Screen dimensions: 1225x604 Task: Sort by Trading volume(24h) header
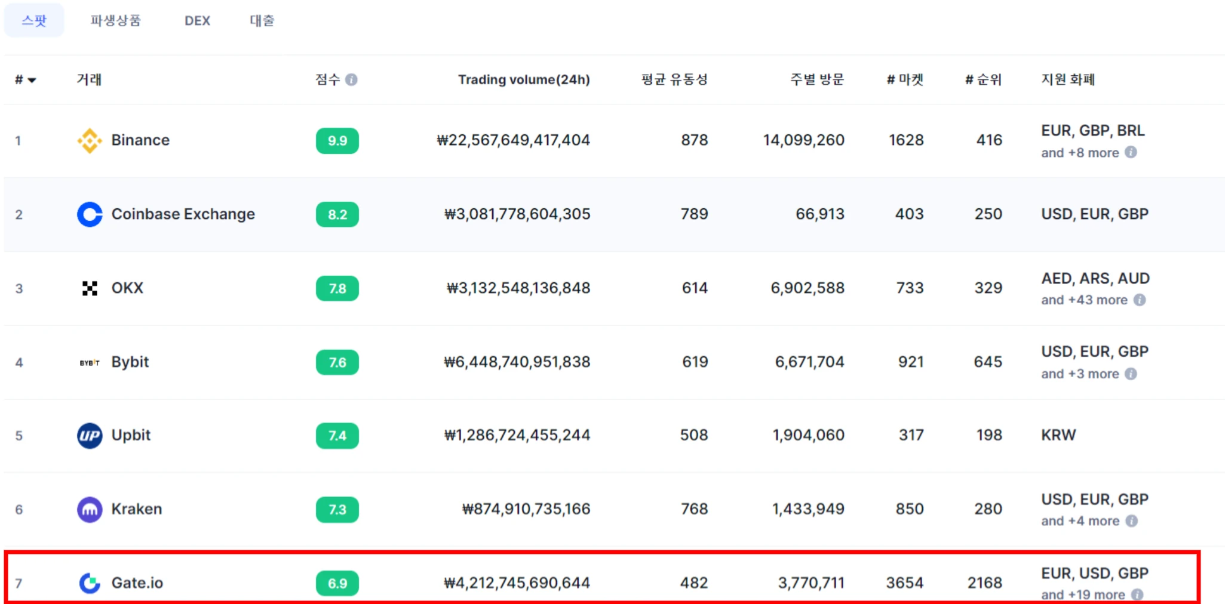524,79
